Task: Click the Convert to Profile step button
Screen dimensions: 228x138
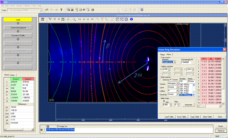Action: point(18,35)
